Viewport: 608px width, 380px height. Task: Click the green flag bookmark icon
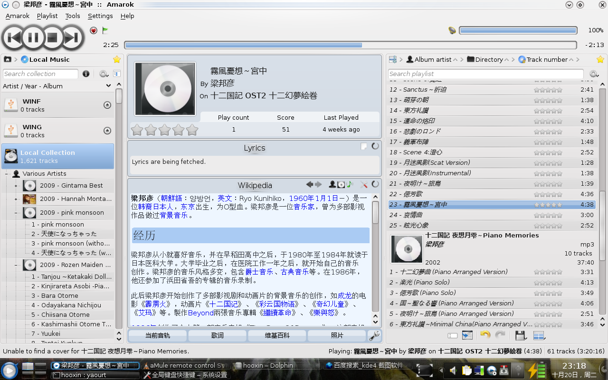click(x=105, y=30)
